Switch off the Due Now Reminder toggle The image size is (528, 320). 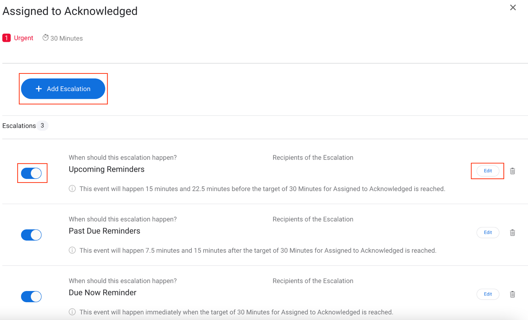point(31,297)
